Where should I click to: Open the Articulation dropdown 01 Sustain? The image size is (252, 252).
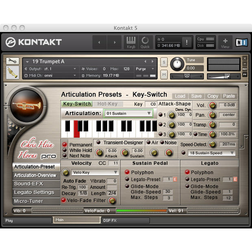(128, 113)
